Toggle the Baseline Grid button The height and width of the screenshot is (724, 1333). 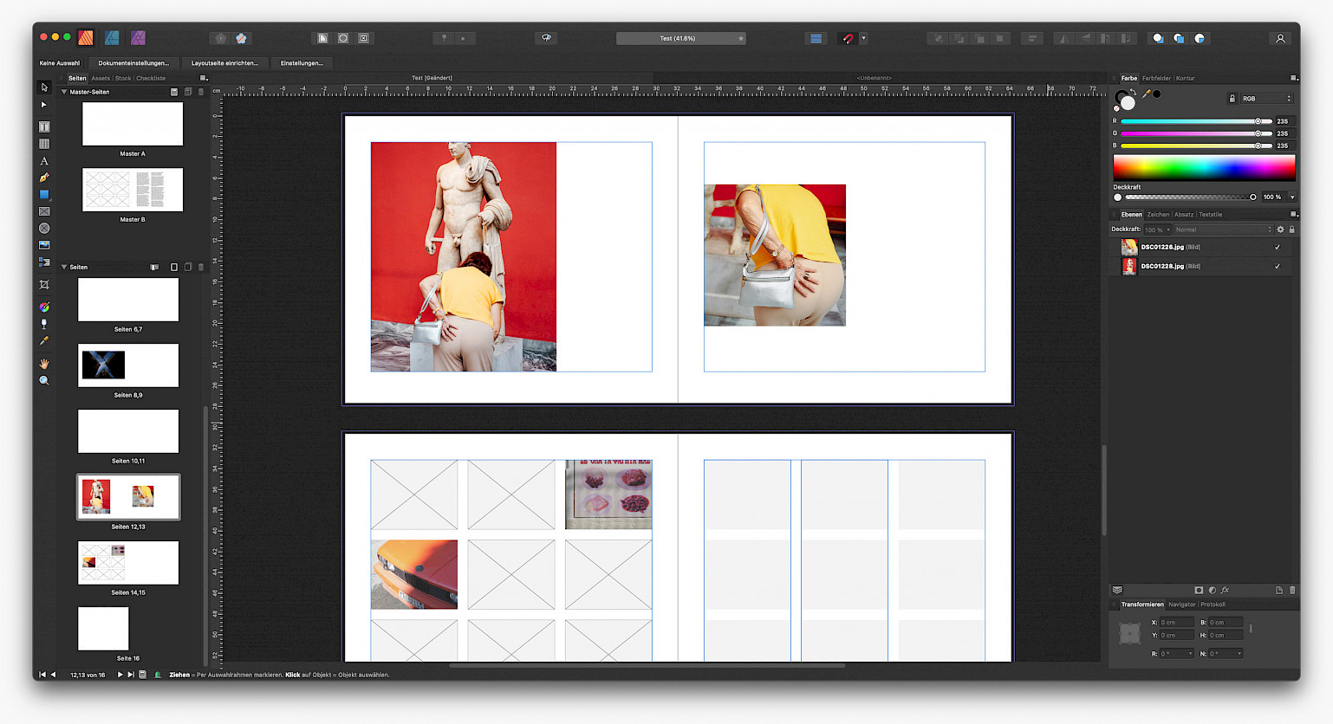pyautogui.click(x=816, y=38)
